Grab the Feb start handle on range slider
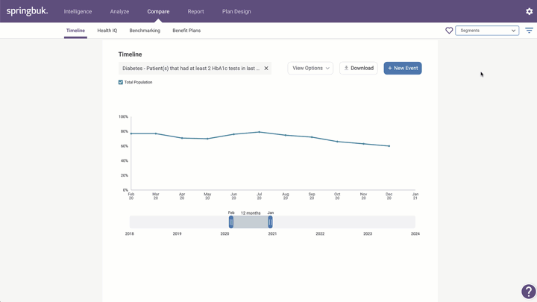Viewport: 537px width, 302px height. tap(231, 222)
